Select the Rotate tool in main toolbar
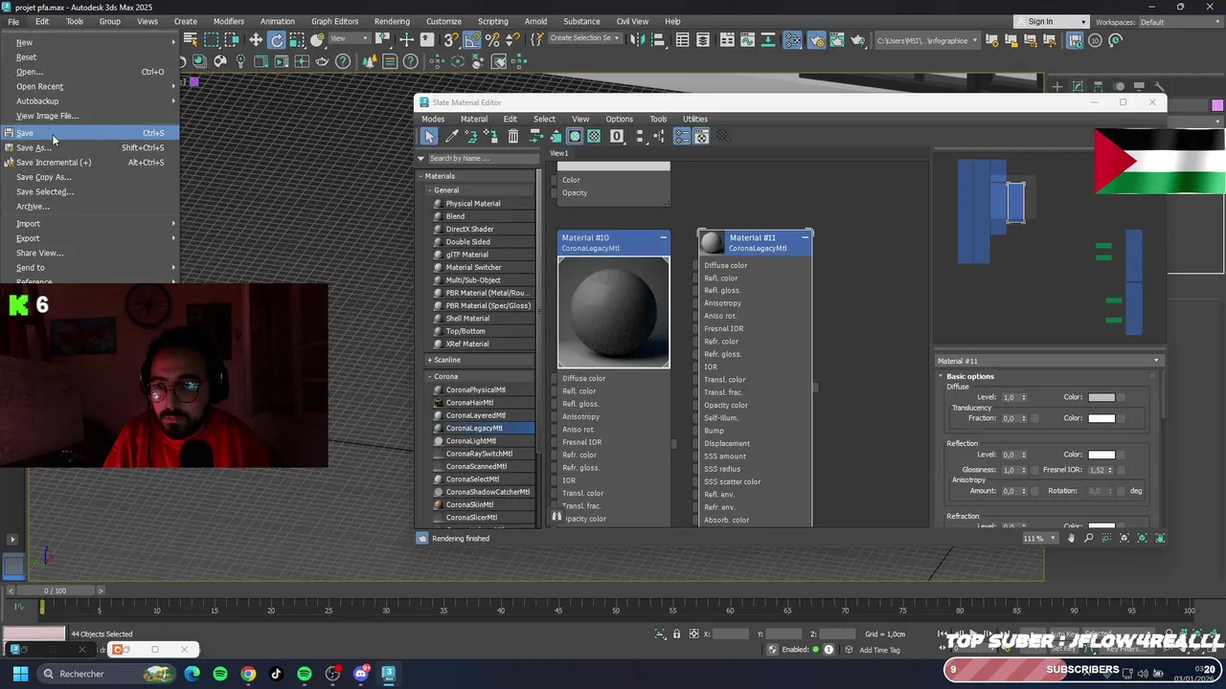Screen dimensions: 1226x689 (277, 40)
